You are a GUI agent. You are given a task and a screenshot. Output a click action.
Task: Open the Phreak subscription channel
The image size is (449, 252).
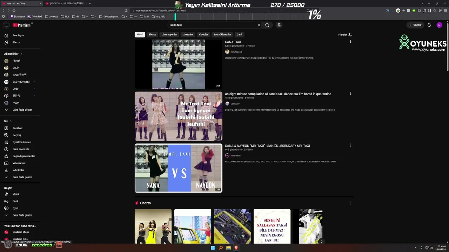(x=16, y=61)
